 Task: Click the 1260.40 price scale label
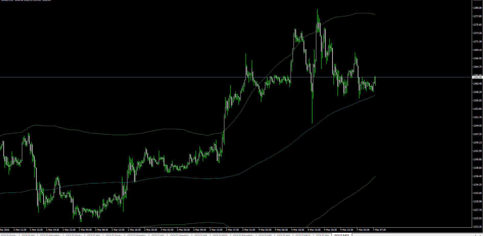click(x=477, y=84)
